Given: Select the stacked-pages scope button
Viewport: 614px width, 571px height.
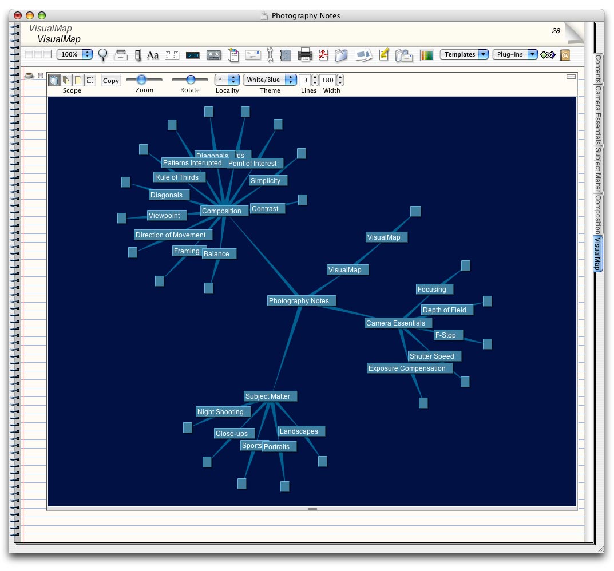Looking at the screenshot, I should coord(66,80).
